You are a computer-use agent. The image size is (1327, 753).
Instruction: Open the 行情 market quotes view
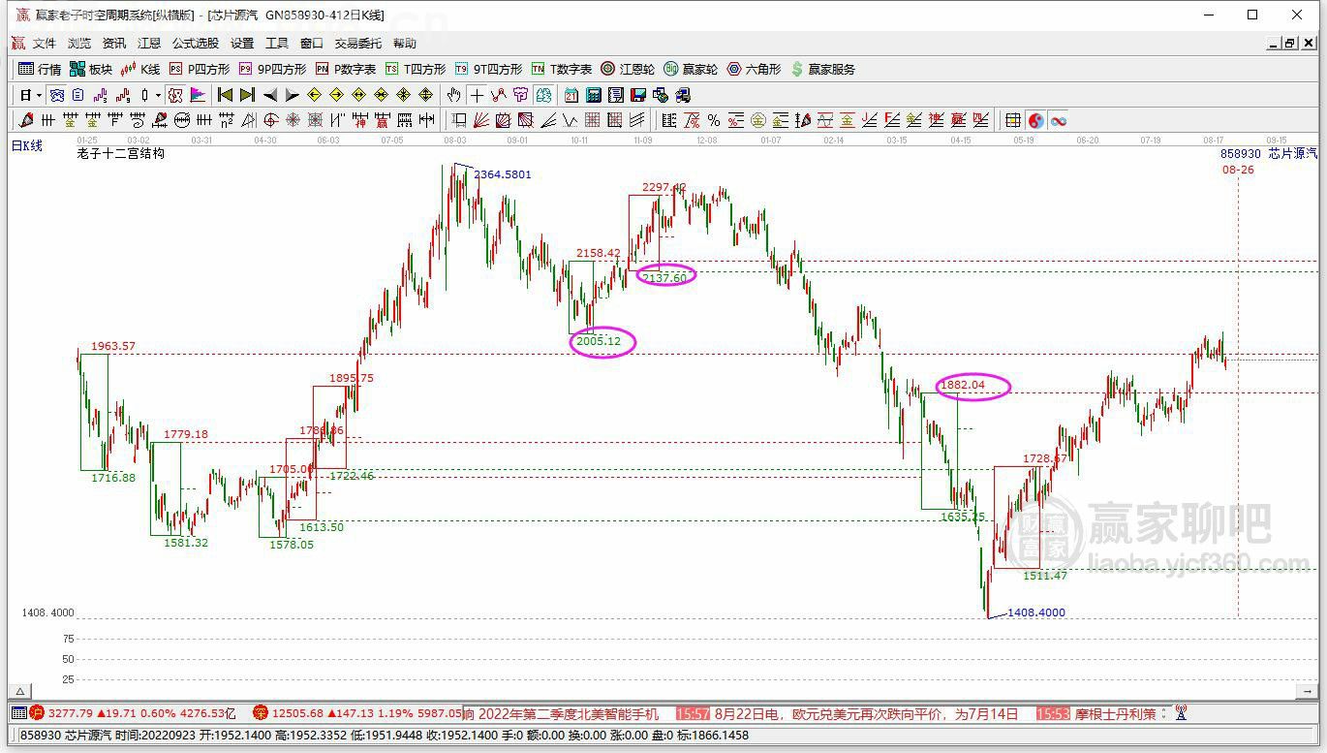(x=40, y=69)
